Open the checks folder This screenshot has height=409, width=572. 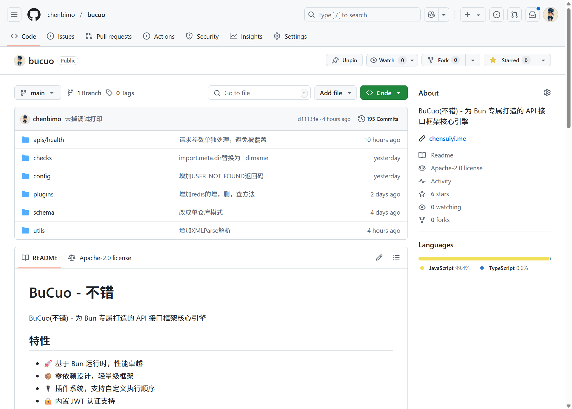[x=43, y=158]
